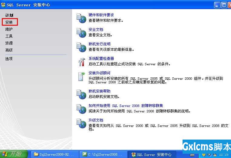
Task: Click the icon next to 联机发行说明
Action: (81, 47)
